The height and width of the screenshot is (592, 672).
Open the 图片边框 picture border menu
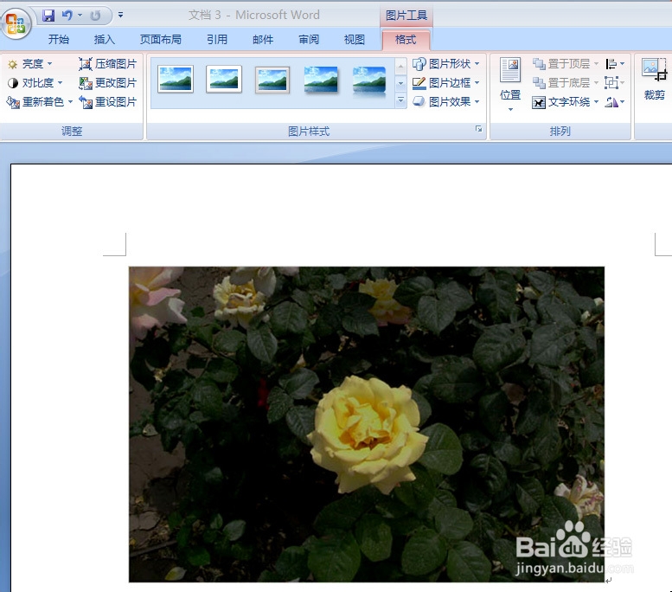[x=445, y=83]
